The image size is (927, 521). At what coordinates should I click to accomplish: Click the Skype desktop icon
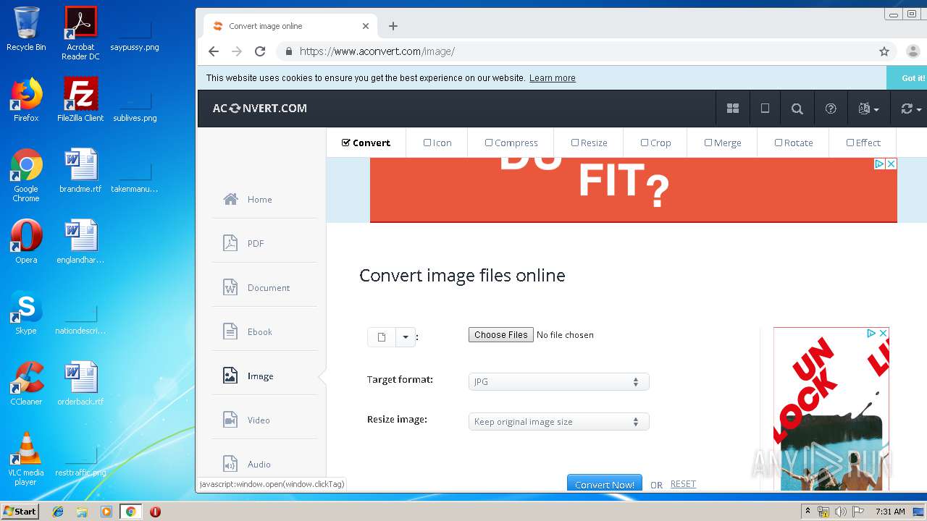point(26,312)
